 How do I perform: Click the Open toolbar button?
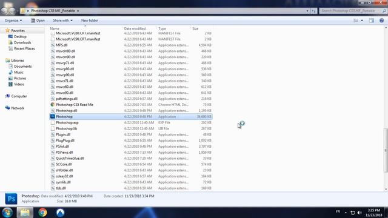(38, 21)
